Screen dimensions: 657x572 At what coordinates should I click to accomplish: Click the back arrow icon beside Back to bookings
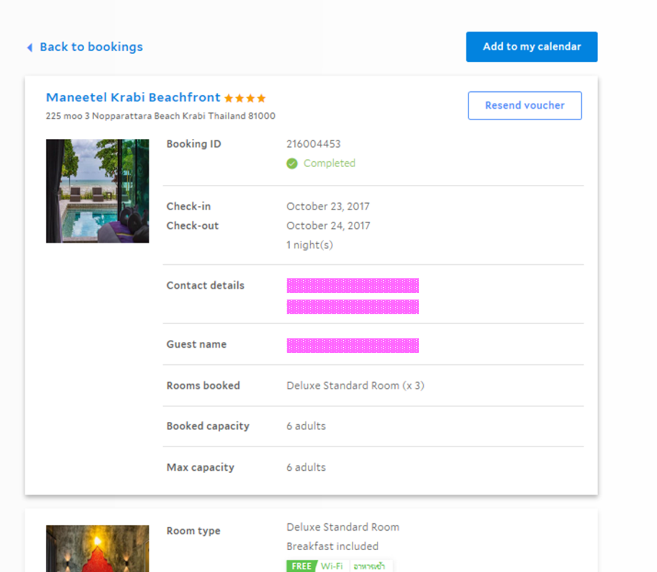tap(30, 47)
